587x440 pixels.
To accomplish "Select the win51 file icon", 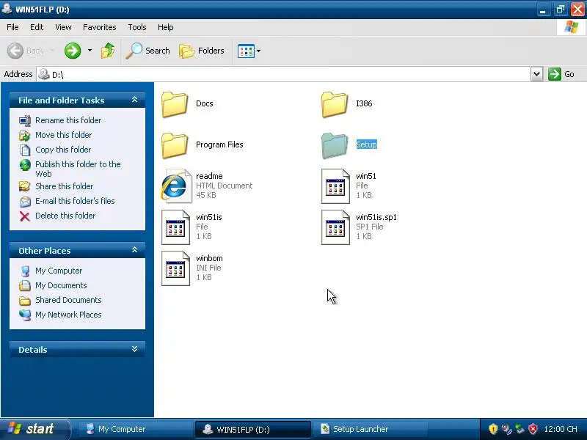I will pyautogui.click(x=335, y=186).
